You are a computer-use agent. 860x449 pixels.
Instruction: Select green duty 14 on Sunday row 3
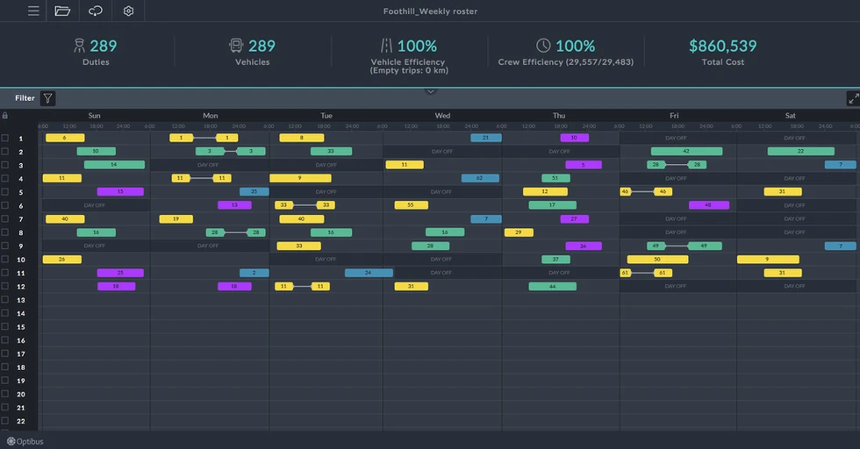click(x=114, y=165)
